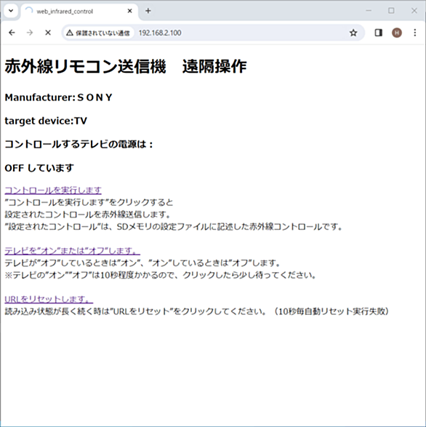Image resolution: width=426 pixels, height=427 pixels.
Task: Select the Manufacturer: S O N Y text
Action: [x=59, y=97]
